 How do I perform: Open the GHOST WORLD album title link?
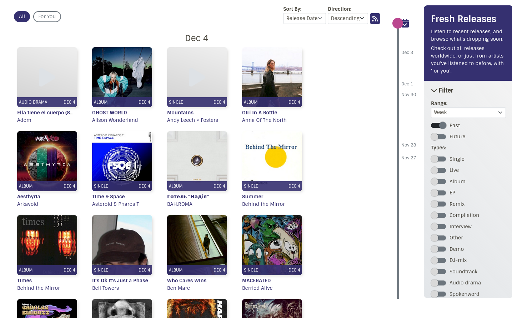[109, 113]
